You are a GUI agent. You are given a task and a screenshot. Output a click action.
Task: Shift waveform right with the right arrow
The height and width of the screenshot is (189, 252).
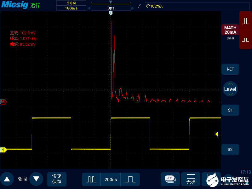coord(133,8)
